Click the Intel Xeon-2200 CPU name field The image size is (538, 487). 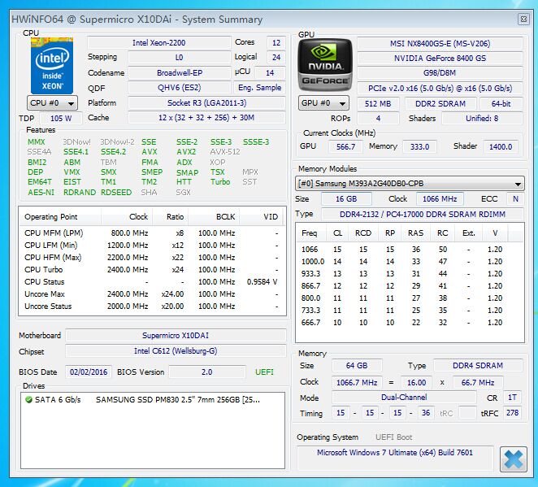(158, 42)
